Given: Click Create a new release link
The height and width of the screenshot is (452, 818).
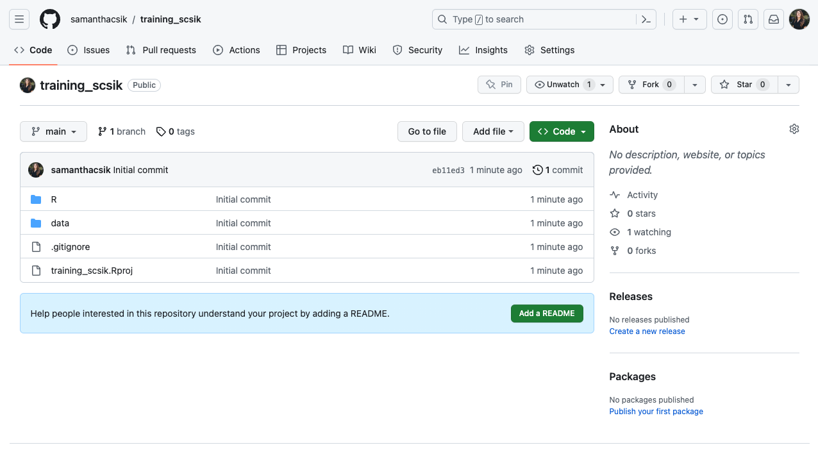Looking at the screenshot, I should 647,331.
